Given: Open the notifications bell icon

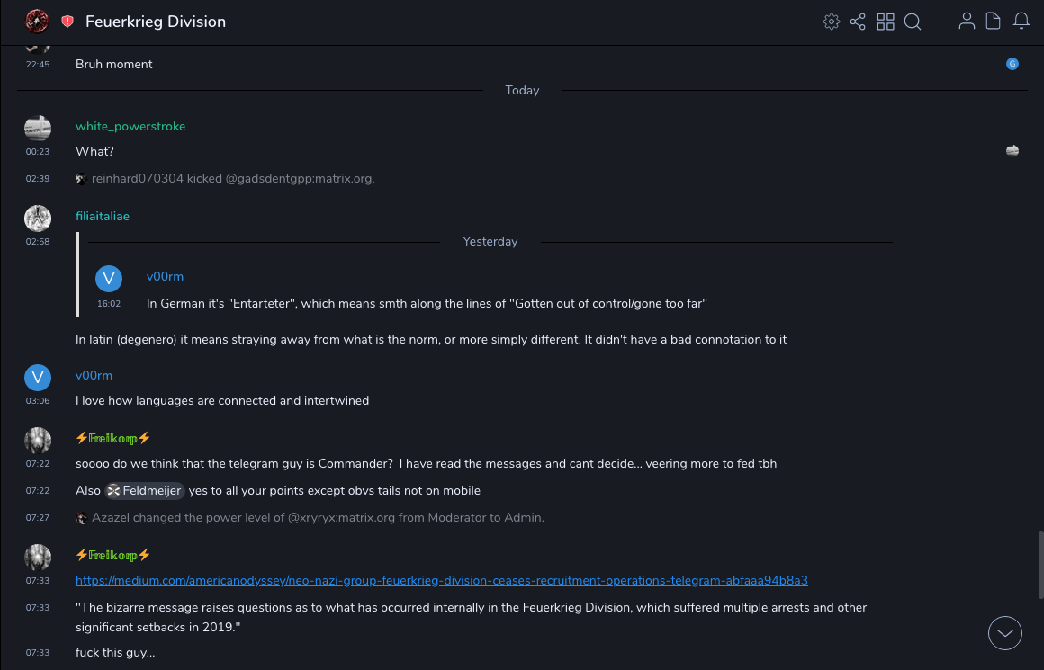Looking at the screenshot, I should pyautogui.click(x=1021, y=22).
